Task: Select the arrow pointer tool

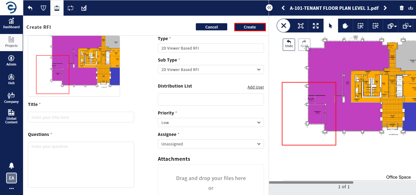Action: point(331,26)
